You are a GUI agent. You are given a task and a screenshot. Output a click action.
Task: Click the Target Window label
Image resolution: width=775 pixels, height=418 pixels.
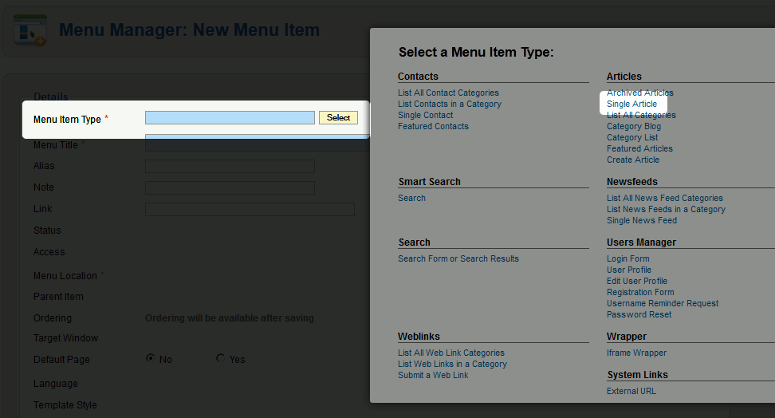pyautogui.click(x=65, y=338)
